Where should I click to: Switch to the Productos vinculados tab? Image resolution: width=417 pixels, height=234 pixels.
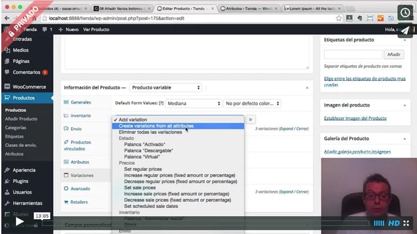77,145
